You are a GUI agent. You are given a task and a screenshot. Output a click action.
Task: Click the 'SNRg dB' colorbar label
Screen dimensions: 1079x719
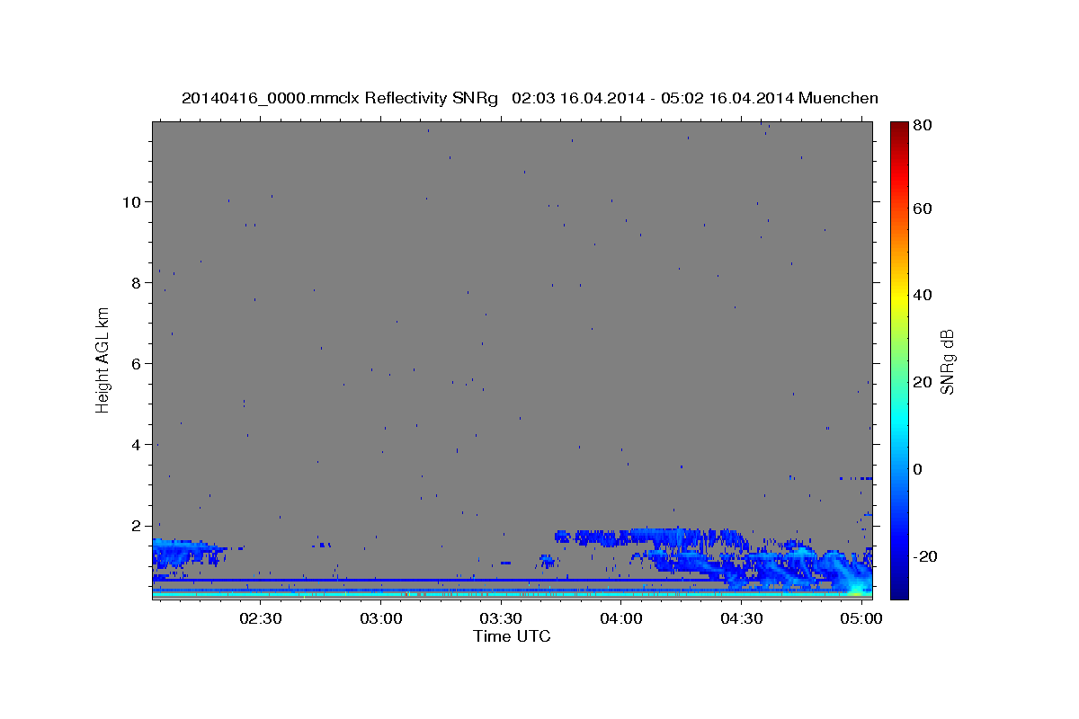(947, 361)
